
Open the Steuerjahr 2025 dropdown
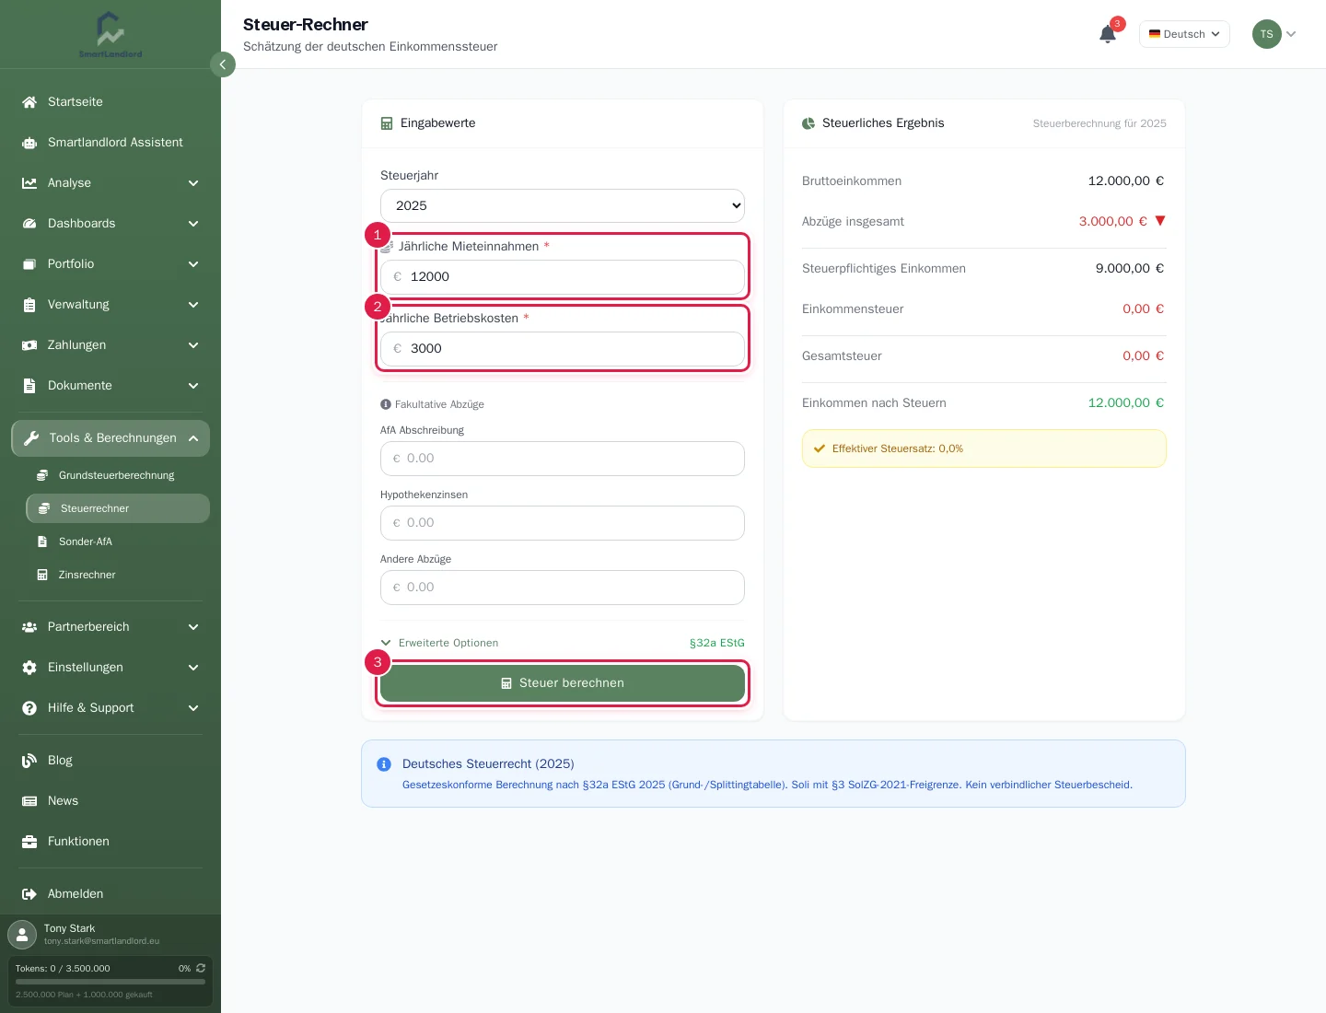coord(563,205)
